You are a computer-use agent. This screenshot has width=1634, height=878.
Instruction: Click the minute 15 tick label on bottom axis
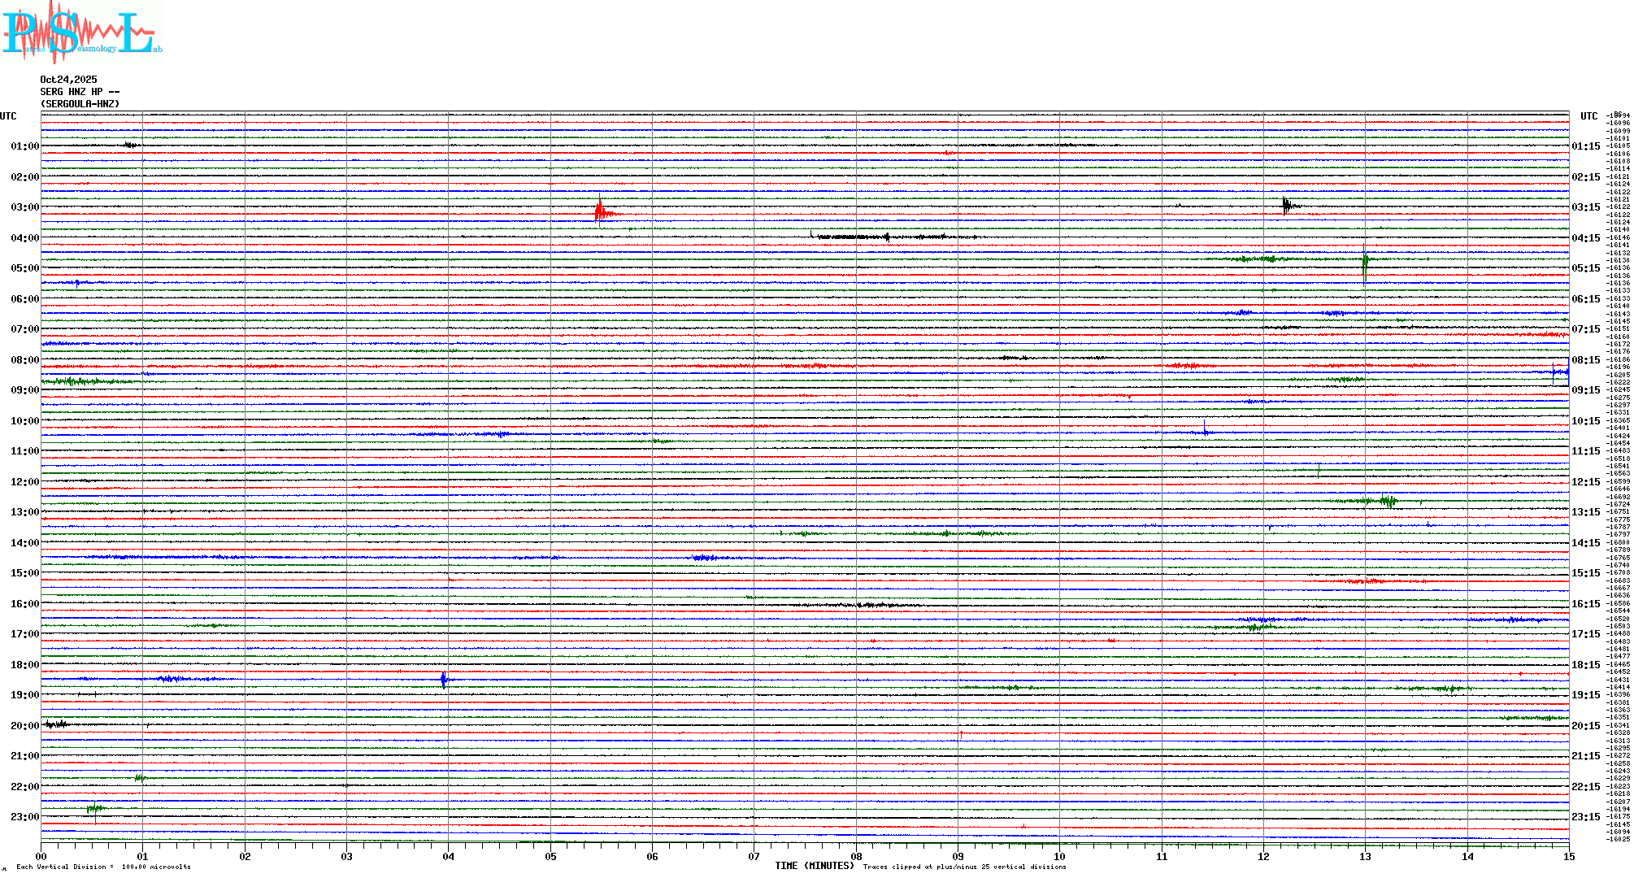click(1568, 857)
